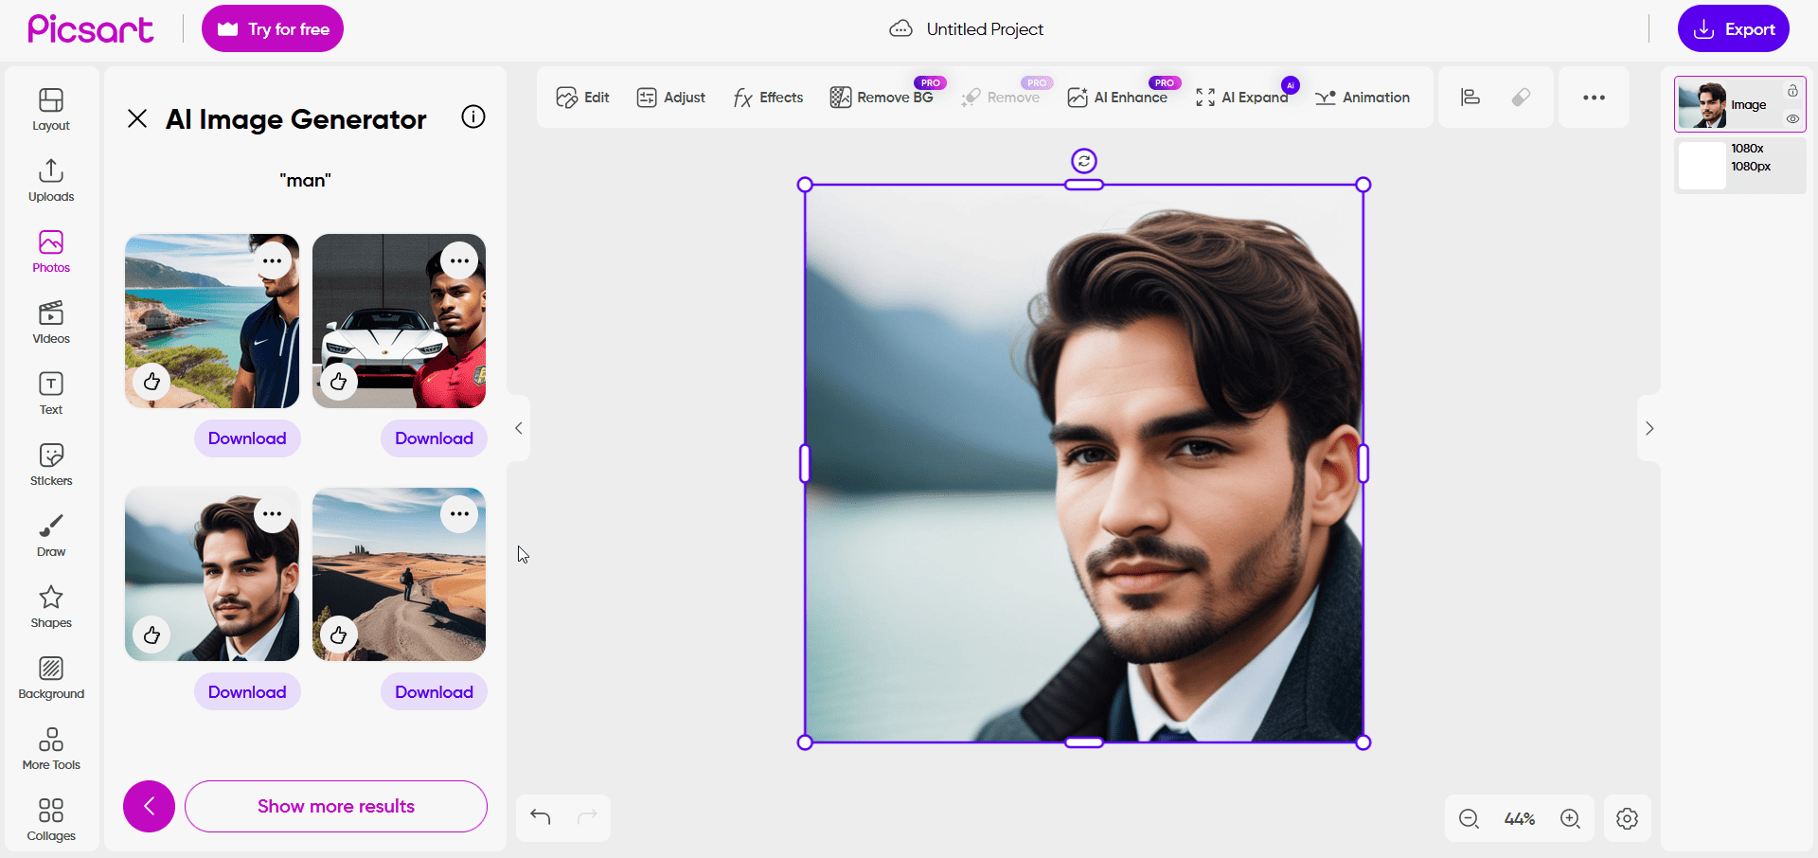This screenshot has height=858, width=1818.
Task: Open the Effects tool
Action: point(767,97)
